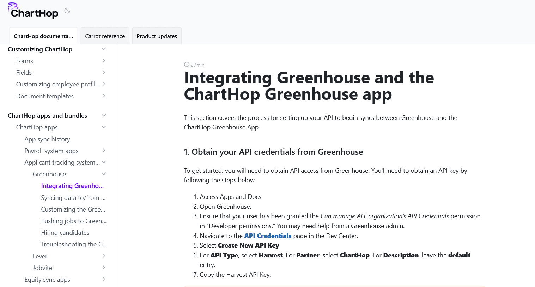Collapse the ChartHop apps and bundles chevron
535x287 pixels.
pos(104,115)
